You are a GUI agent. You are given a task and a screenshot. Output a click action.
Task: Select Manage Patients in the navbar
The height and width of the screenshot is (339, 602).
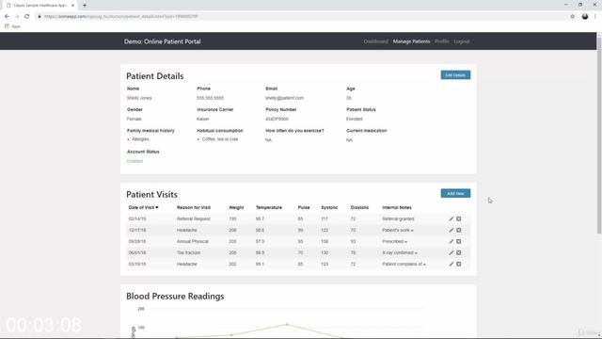tap(411, 41)
